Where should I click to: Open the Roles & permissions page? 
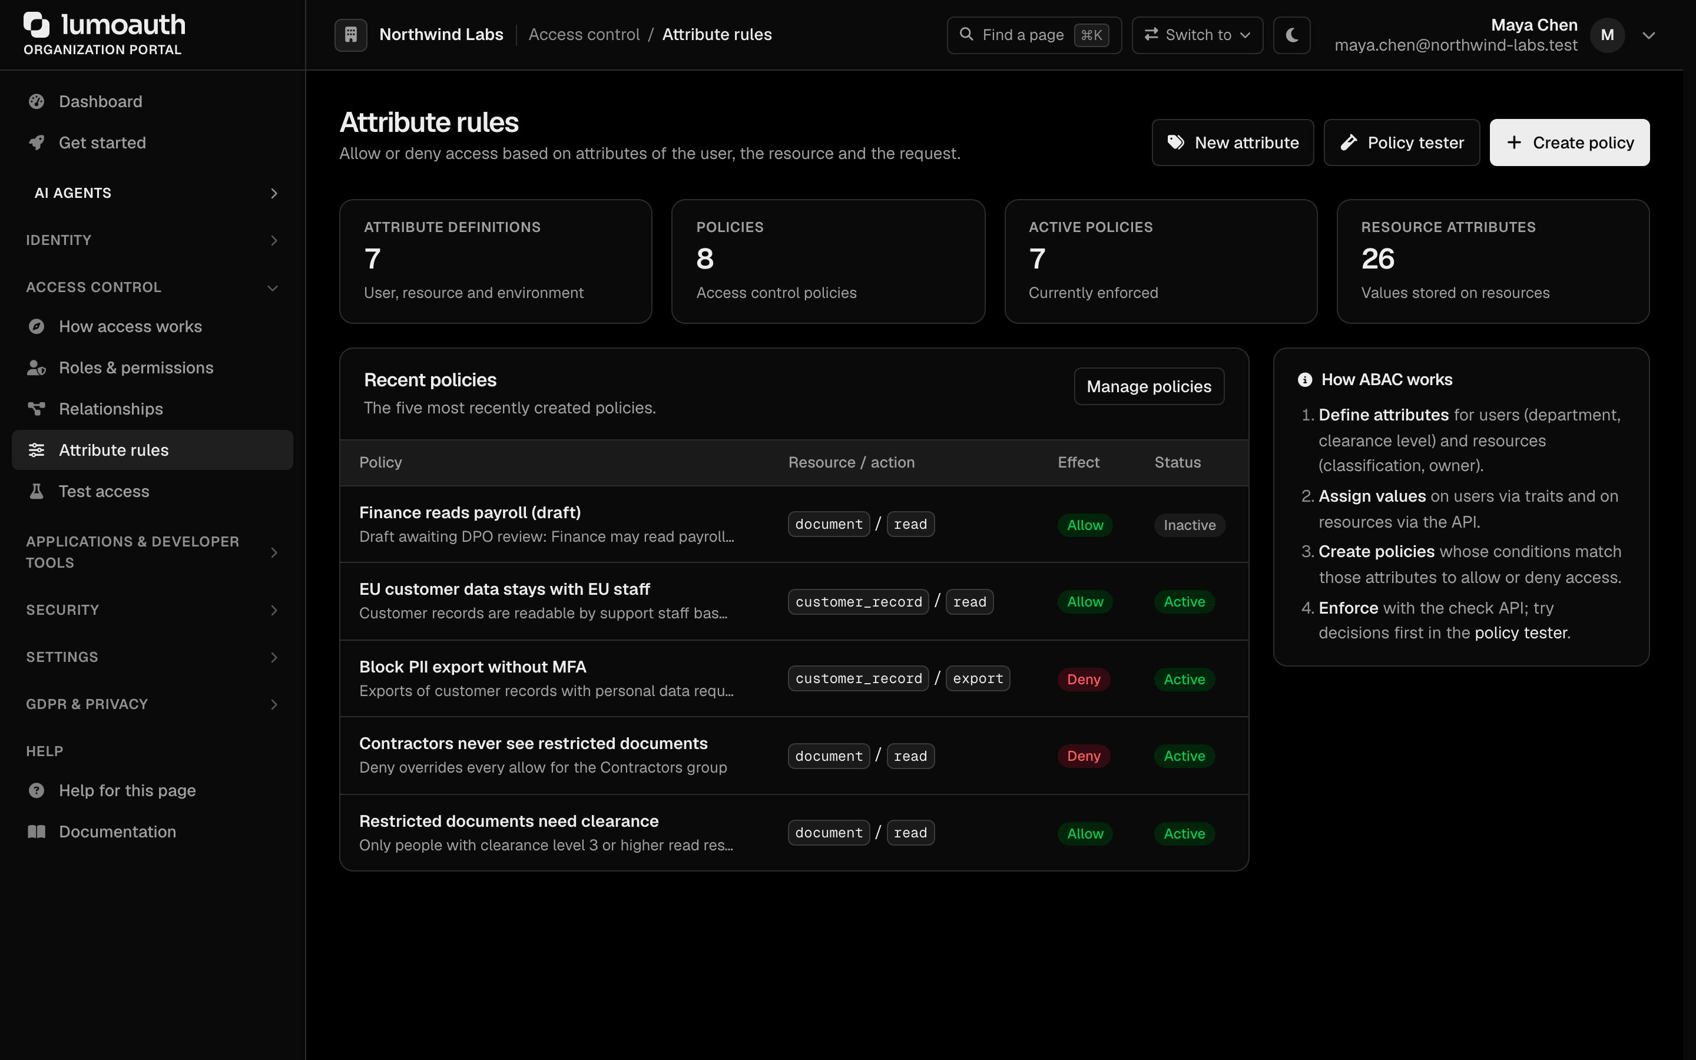tap(153, 368)
